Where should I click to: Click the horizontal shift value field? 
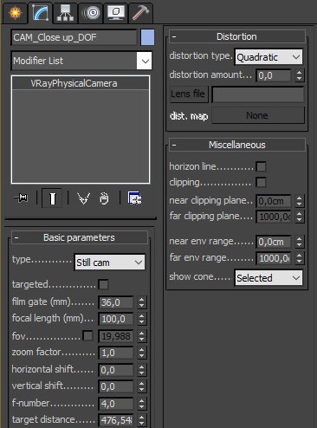point(116,370)
